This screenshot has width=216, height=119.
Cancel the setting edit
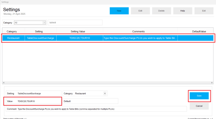coord(199,106)
